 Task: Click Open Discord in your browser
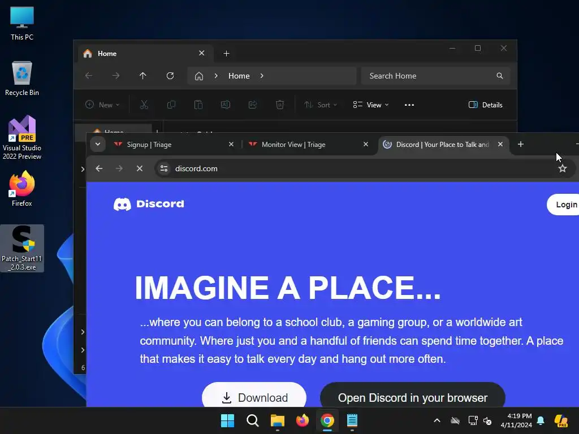[x=412, y=394]
